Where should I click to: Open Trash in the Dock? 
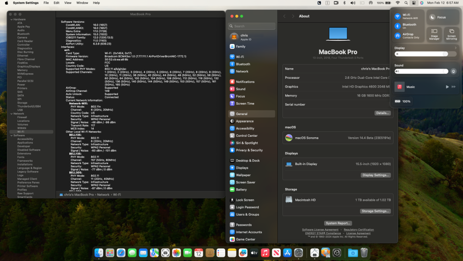click(364, 253)
